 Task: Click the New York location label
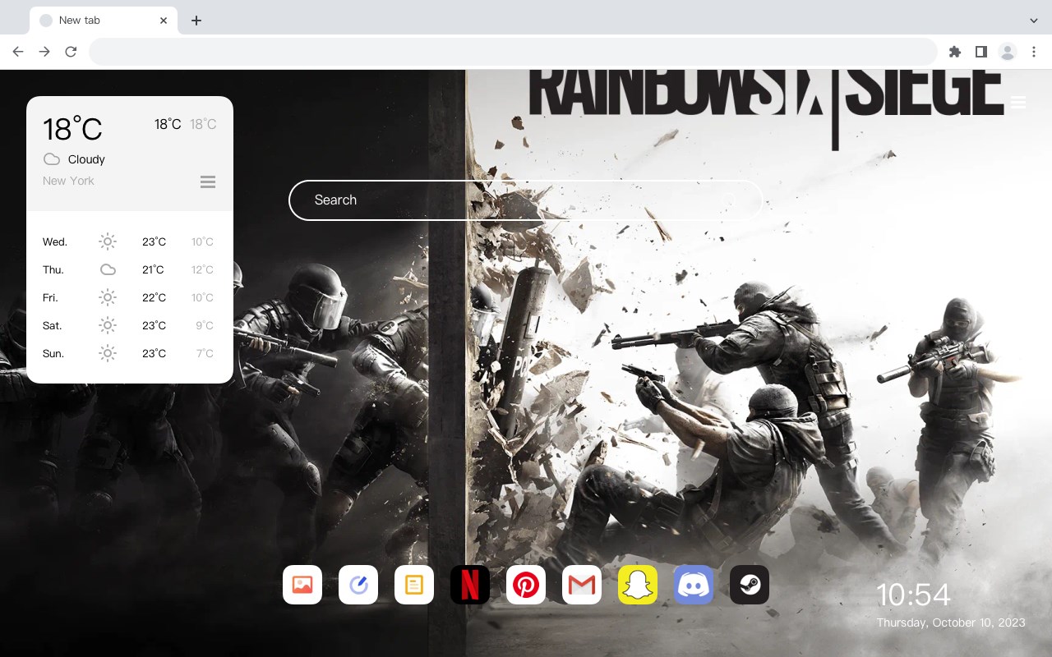tap(68, 181)
